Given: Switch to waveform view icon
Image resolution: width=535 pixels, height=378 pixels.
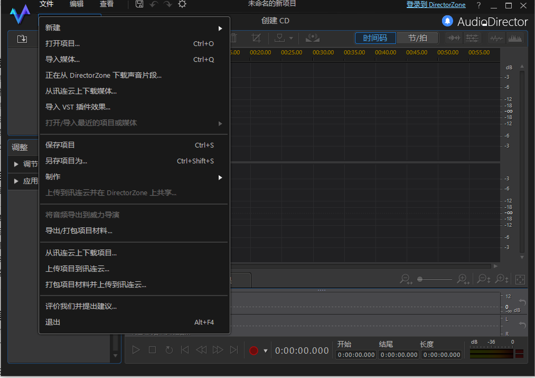Looking at the screenshot, I should [454, 38].
